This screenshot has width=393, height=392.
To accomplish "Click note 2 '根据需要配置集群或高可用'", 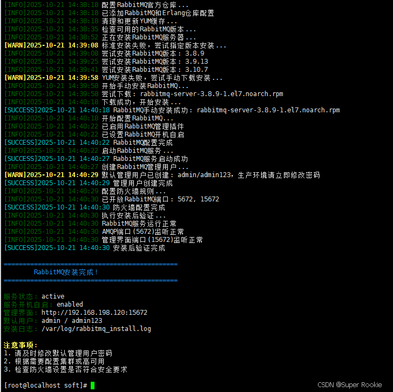I will tap(54, 361).
